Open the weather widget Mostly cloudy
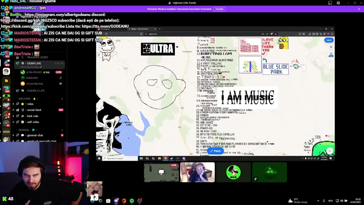Image resolution: width=364 pixels, height=205 pixels. (x=298, y=201)
